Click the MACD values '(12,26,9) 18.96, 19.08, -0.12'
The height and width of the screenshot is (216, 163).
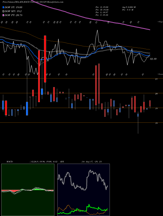pyautogui.click(x=44, y=162)
